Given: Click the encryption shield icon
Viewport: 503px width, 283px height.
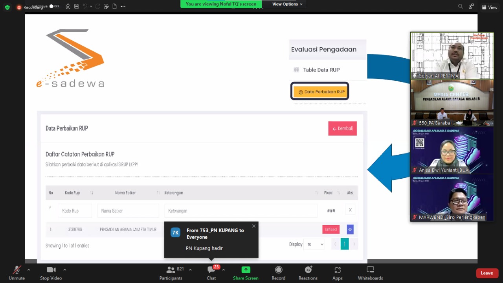Looking at the screenshot, I should coord(7,7).
